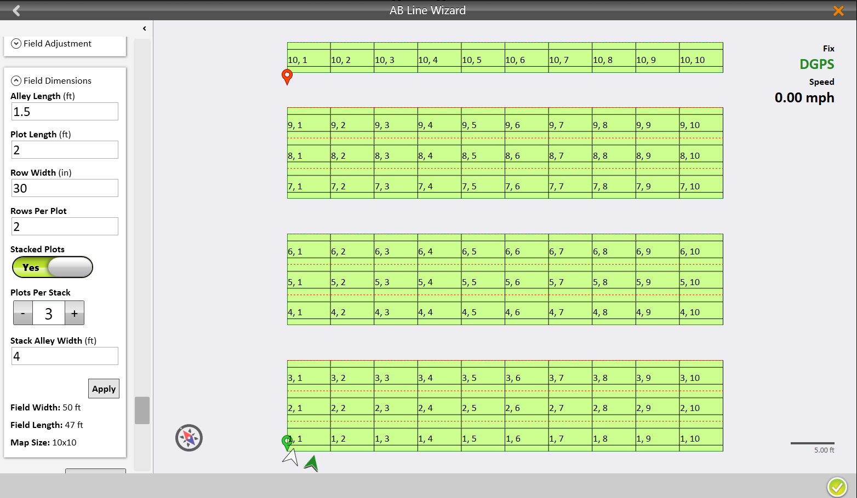Click the green start point pin
The width and height of the screenshot is (857, 498).
287,442
